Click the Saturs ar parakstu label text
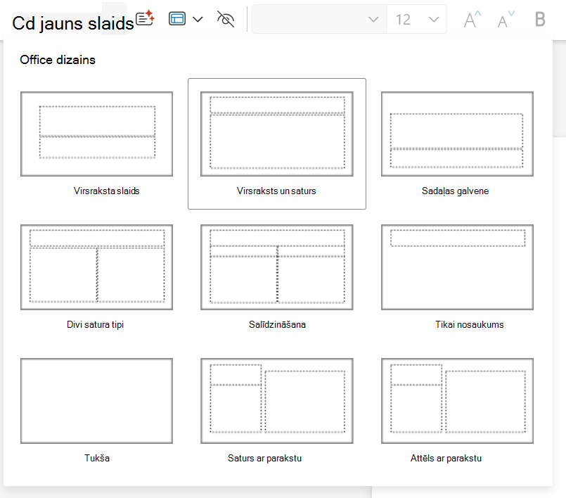 (264, 458)
